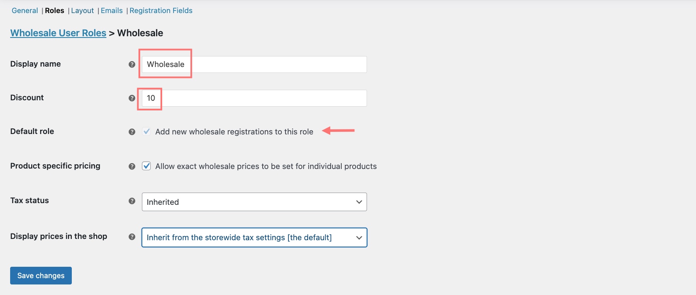Image resolution: width=696 pixels, height=295 pixels.
Task: Click help icon for Display prices in shop
Action: (132, 237)
